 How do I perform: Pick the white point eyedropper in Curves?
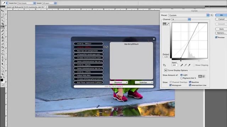coord(189,65)
